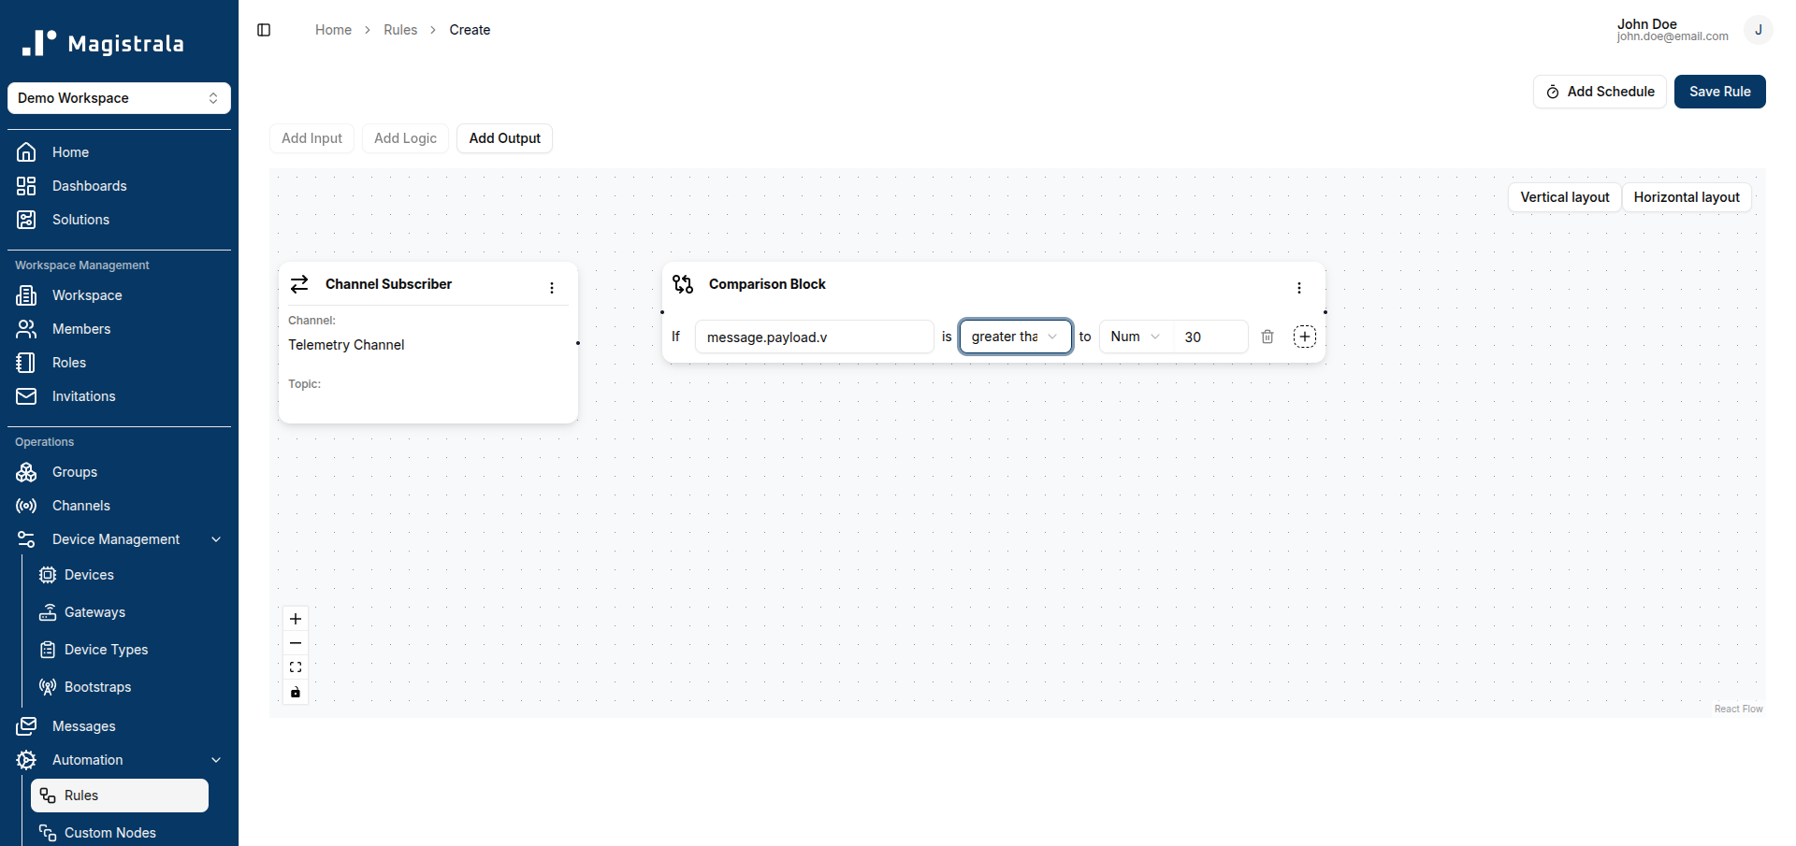Open the Demo Workspace selector
The height and width of the screenshot is (846, 1796).
[119, 98]
